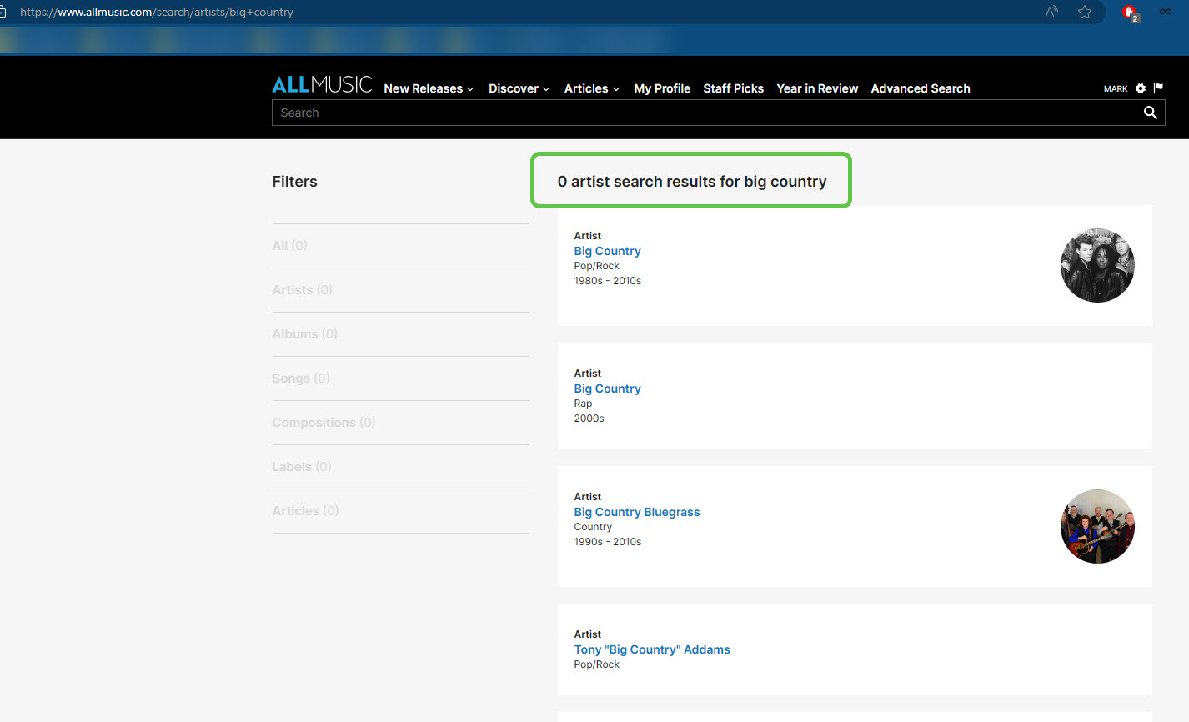The image size is (1189, 722).
Task: Open Tony "Big Country" Addams link
Action: click(x=652, y=649)
